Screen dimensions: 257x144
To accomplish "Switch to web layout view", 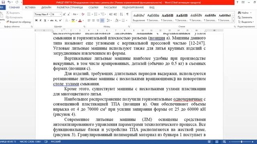I will (224, 142).
